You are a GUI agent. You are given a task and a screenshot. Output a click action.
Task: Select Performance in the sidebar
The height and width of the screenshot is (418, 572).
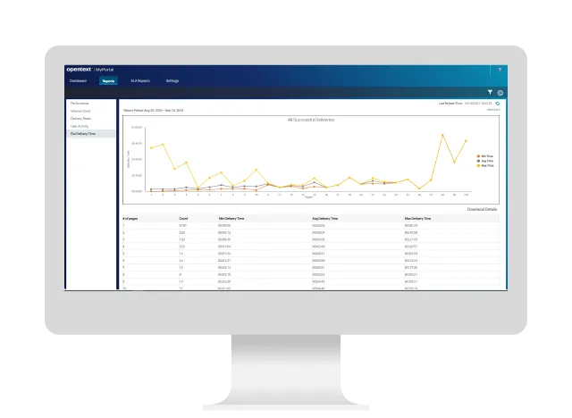click(80, 104)
